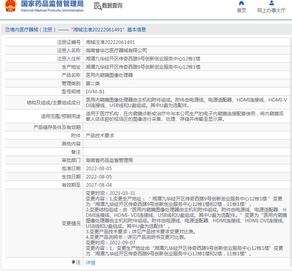Click 产品技术要求 attachment value
The width and height of the screenshot is (292, 271).
(x=100, y=136)
